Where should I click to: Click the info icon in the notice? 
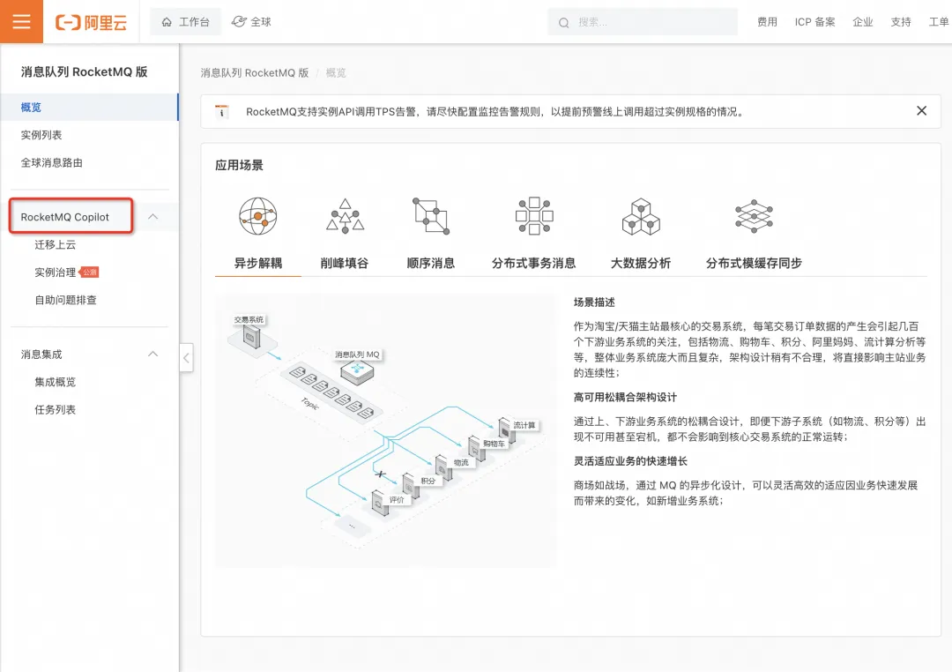pos(221,111)
